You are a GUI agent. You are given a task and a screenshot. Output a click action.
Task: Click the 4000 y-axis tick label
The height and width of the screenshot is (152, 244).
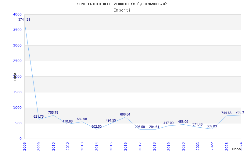pyautogui.click(x=17, y=14)
